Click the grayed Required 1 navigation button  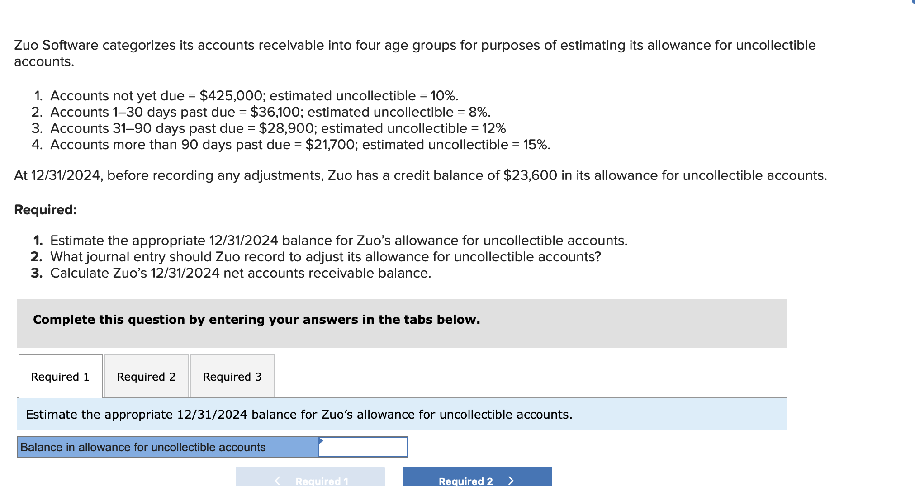(x=309, y=481)
